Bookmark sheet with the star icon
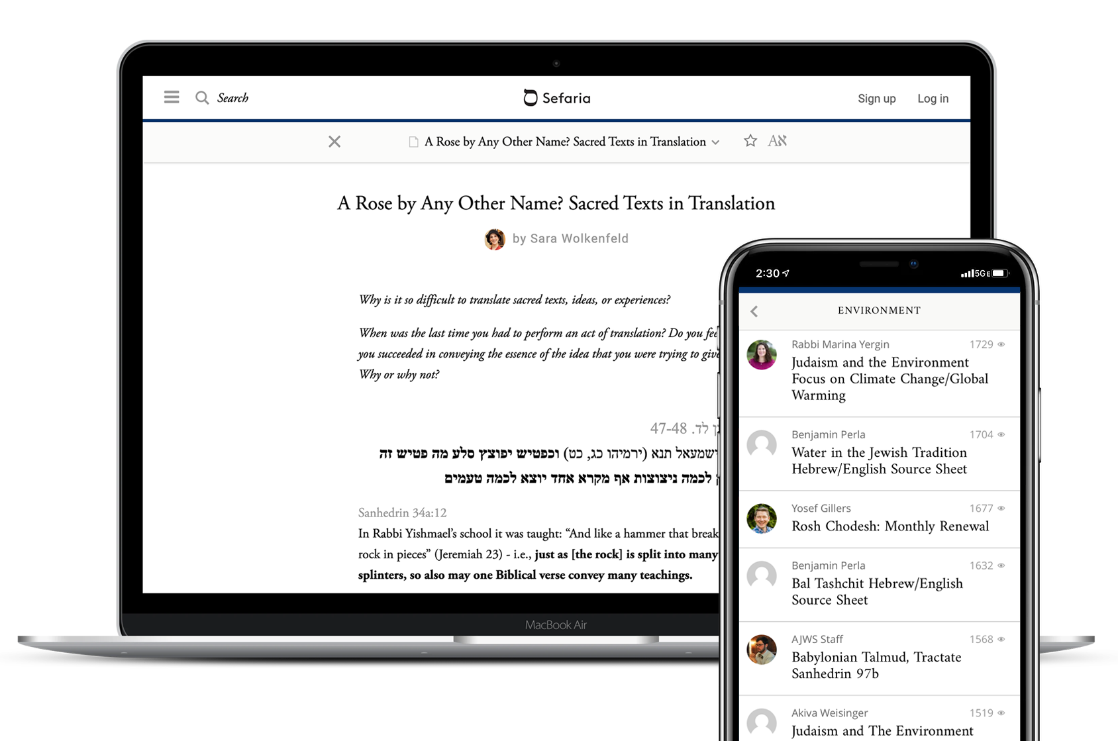 click(x=750, y=141)
